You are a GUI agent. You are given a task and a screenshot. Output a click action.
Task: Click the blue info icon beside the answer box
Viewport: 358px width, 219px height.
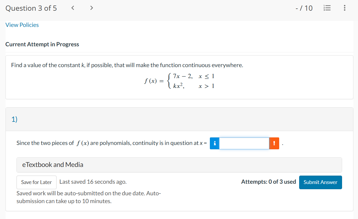click(x=214, y=143)
